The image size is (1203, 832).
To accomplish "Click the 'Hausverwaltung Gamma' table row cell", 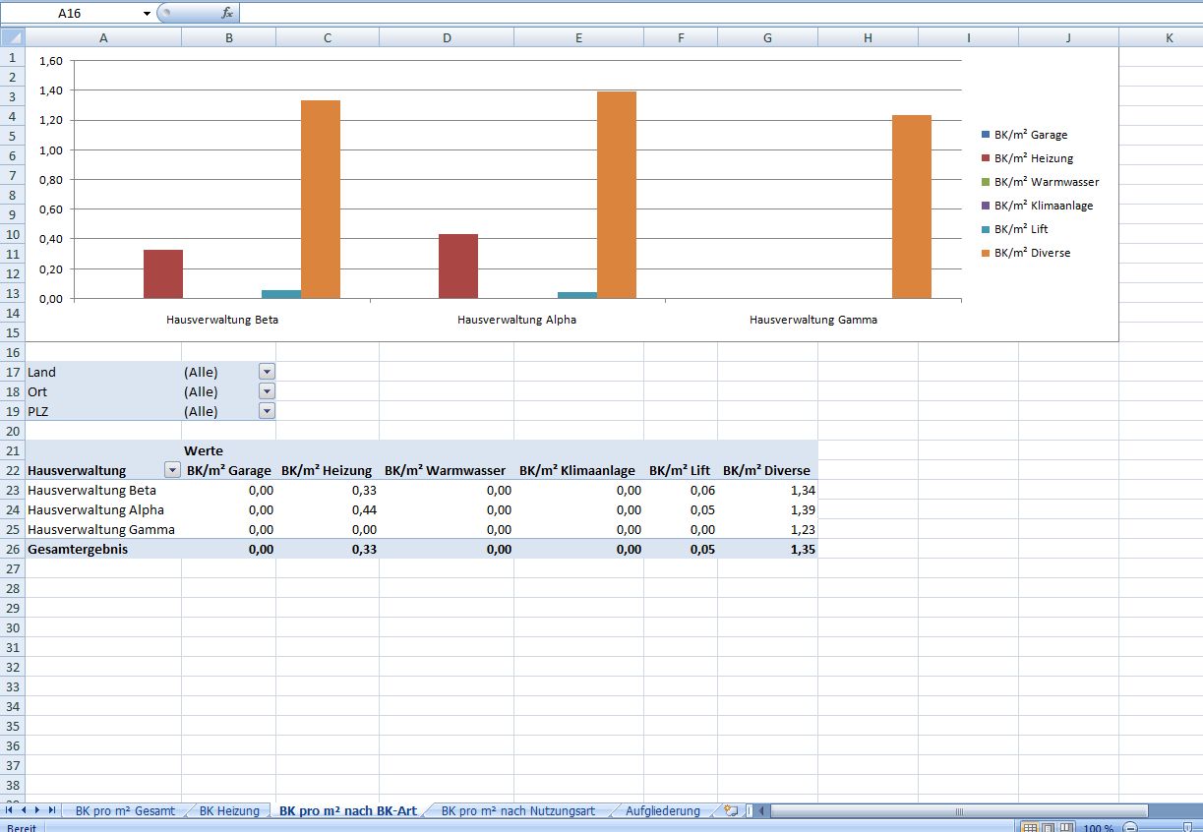I will point(103,529).
